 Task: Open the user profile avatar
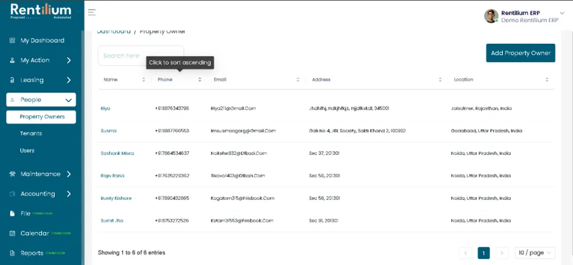[x=491, y=16]
